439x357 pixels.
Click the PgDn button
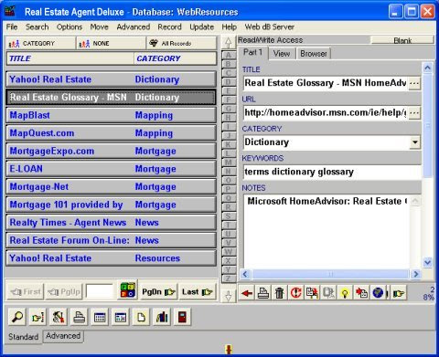tap(158, 292)
